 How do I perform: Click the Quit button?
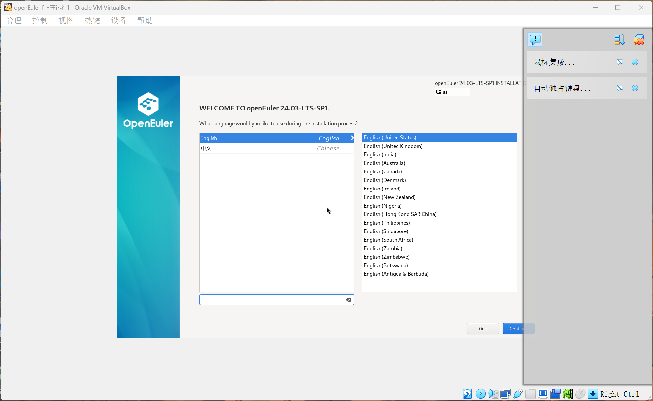coord(483,329)
